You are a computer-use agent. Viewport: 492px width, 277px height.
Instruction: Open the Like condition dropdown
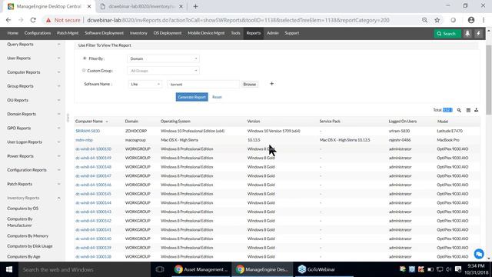point(145,84)
